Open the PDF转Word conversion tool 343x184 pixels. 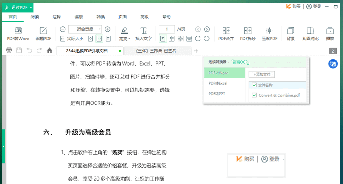tap(18, 34)
